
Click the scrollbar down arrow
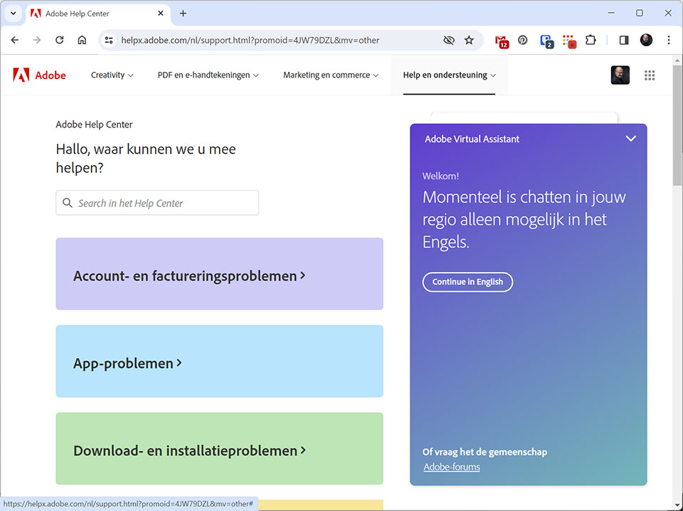pos(677,505)
